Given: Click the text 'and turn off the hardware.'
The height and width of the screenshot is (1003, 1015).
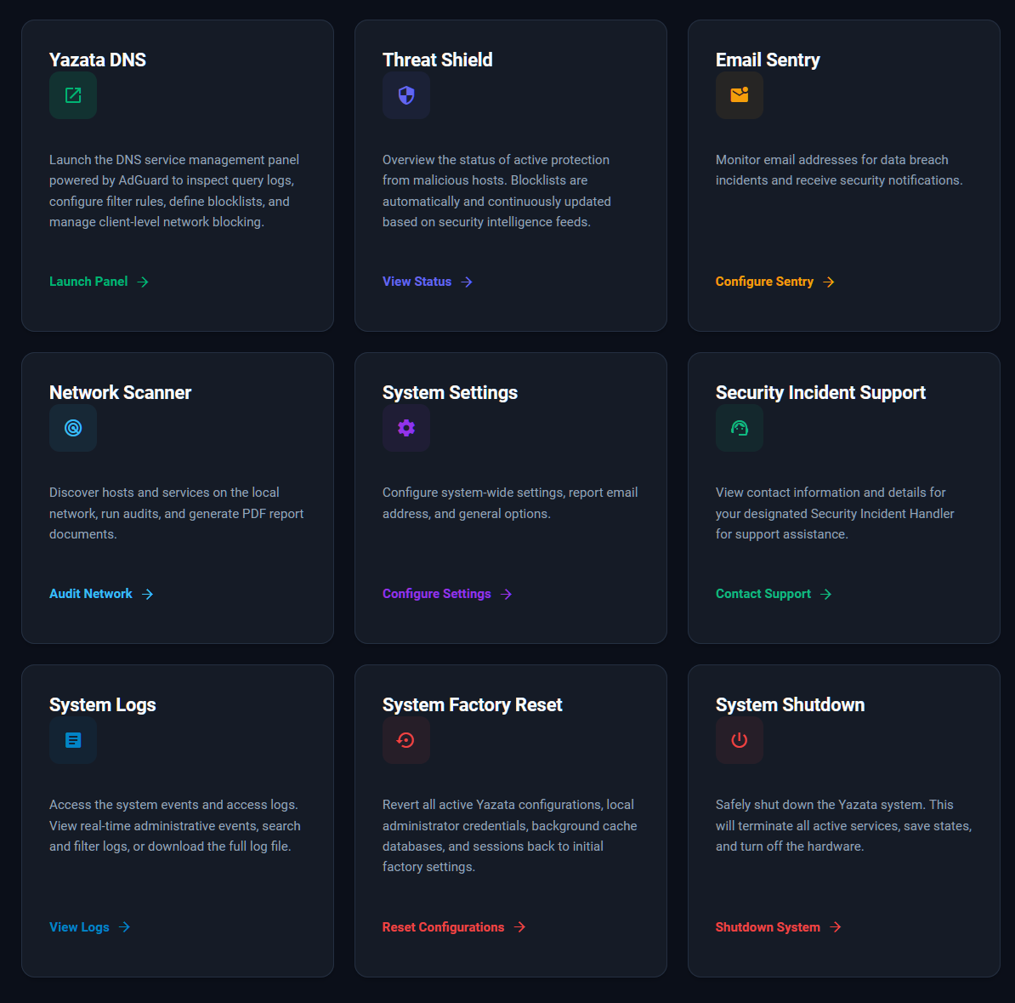Looking at the screenshot, I should pyautogui.click(x=790, y=846).
